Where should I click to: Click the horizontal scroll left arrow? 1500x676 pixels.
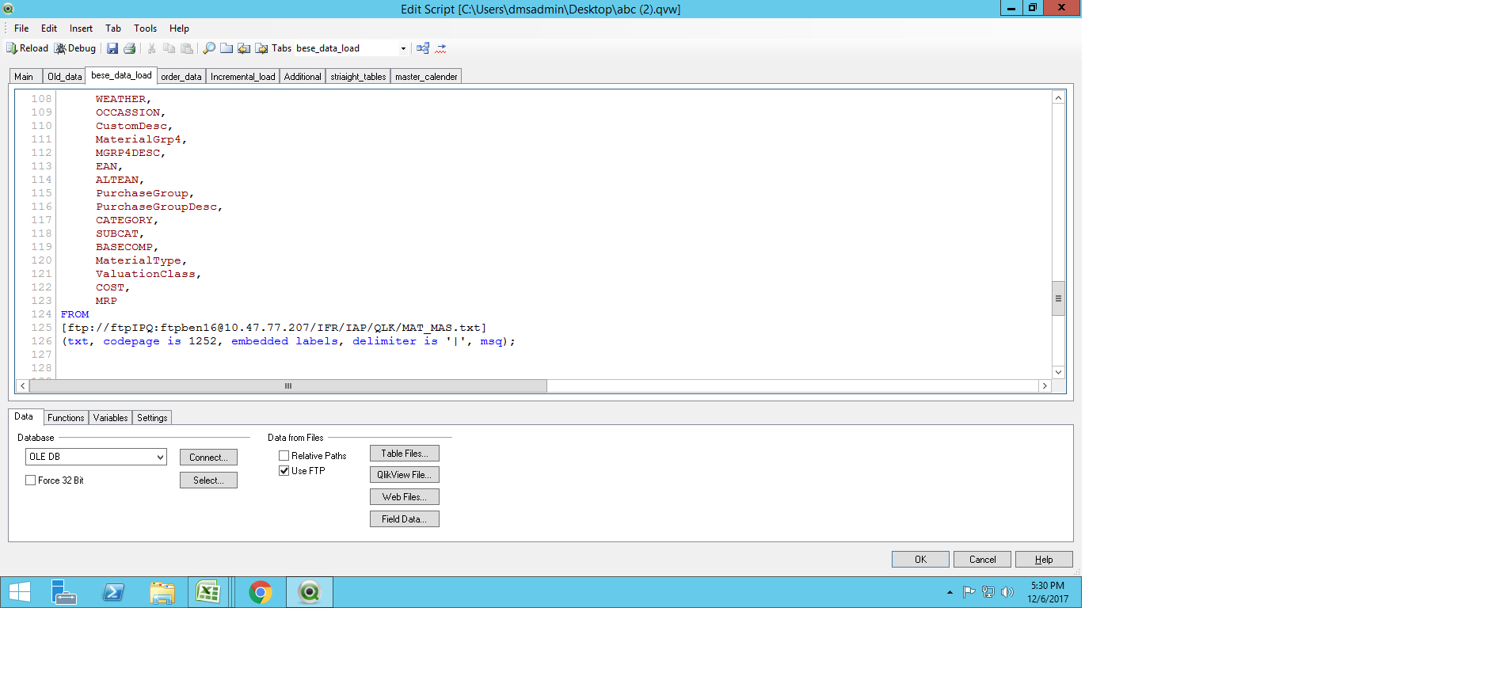point(23,385)
